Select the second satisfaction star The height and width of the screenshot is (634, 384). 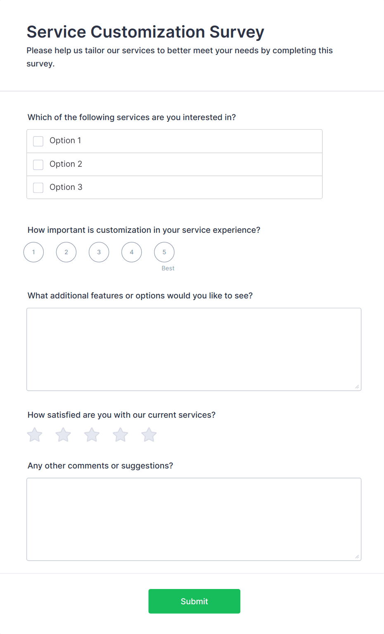(63, 434)
